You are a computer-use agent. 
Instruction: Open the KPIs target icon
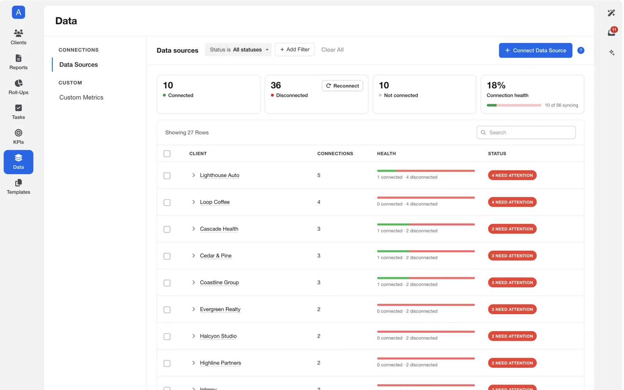coord(18,133)
